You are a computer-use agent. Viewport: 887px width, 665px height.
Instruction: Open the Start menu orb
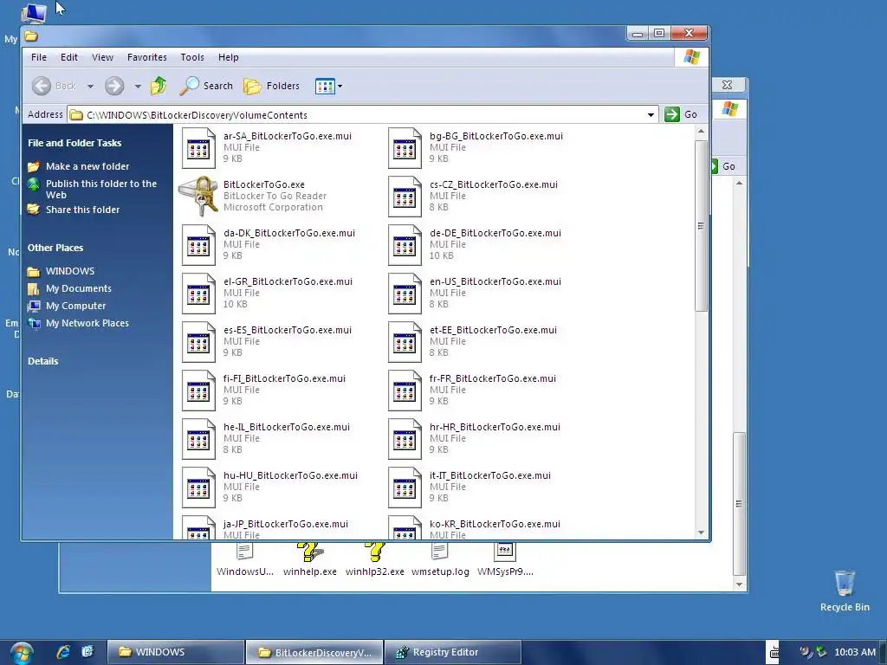(x=21, y=653)
